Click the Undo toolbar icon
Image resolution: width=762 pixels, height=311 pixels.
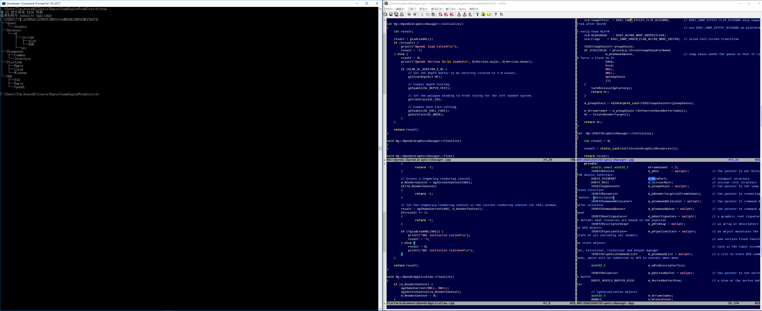click(409, 14)
